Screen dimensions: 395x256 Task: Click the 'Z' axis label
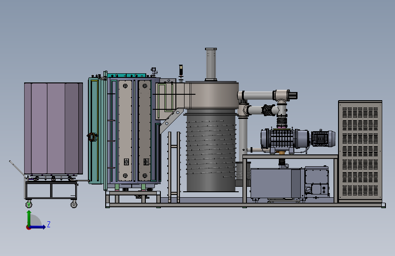coord(49,224)
